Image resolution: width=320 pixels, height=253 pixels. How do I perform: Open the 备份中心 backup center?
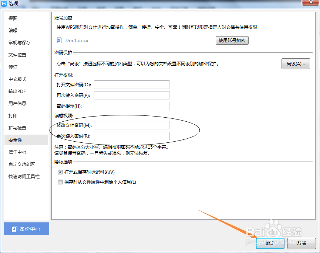tap(26, 229)
